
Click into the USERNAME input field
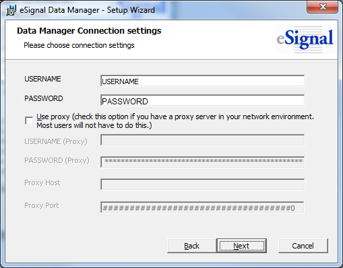(203, 81)
